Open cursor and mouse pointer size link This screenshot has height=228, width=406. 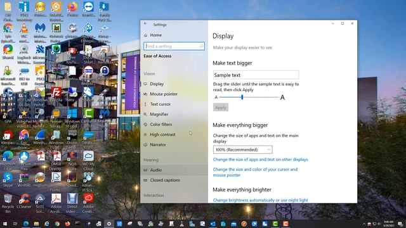(255, 172)
